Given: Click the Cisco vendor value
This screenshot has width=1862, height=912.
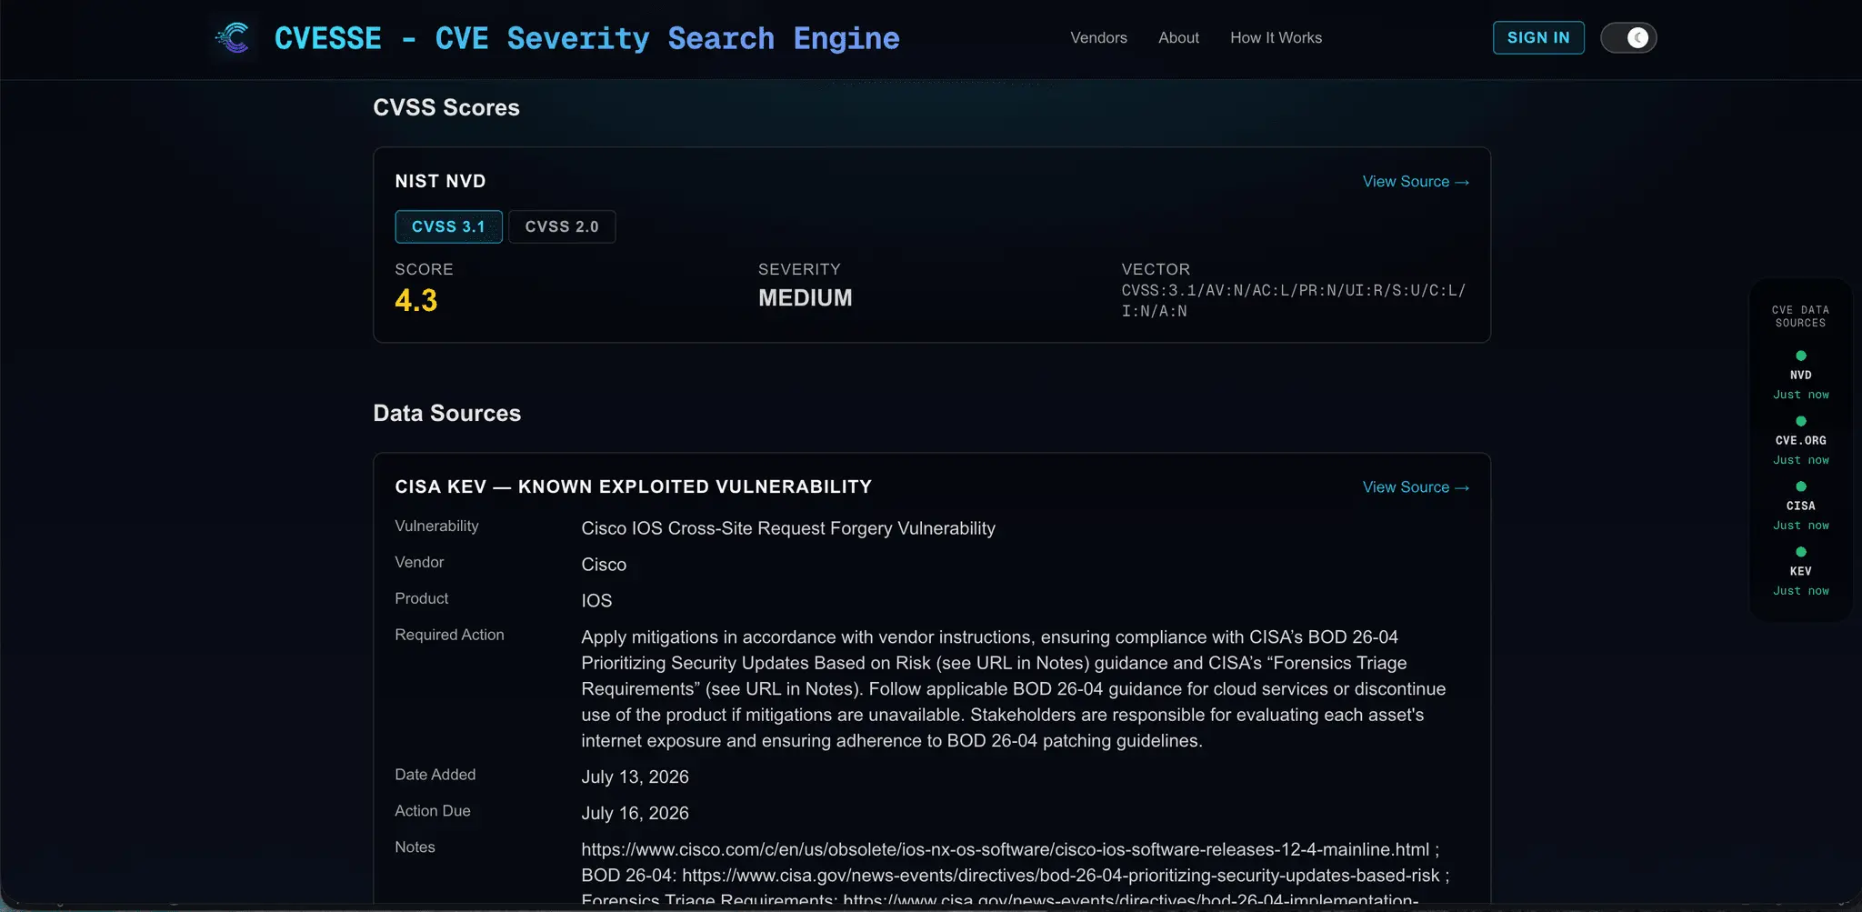Looking at the screenshot, I should 604,565.
